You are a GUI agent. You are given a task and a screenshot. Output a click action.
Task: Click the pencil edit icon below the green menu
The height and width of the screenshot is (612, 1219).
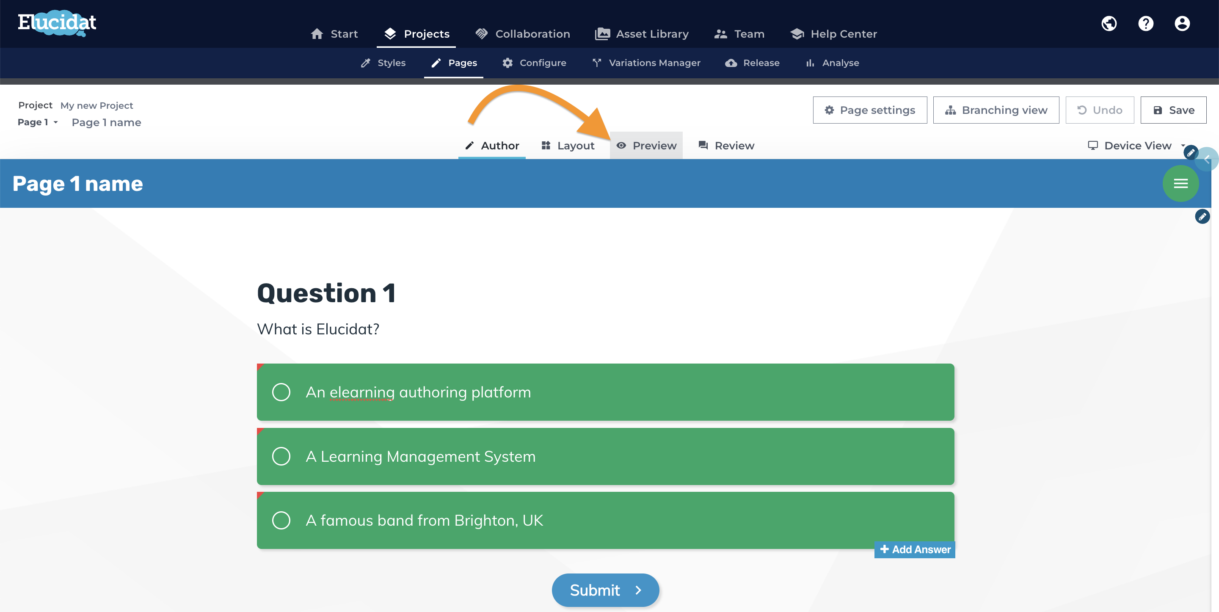tap(1202, 216)
